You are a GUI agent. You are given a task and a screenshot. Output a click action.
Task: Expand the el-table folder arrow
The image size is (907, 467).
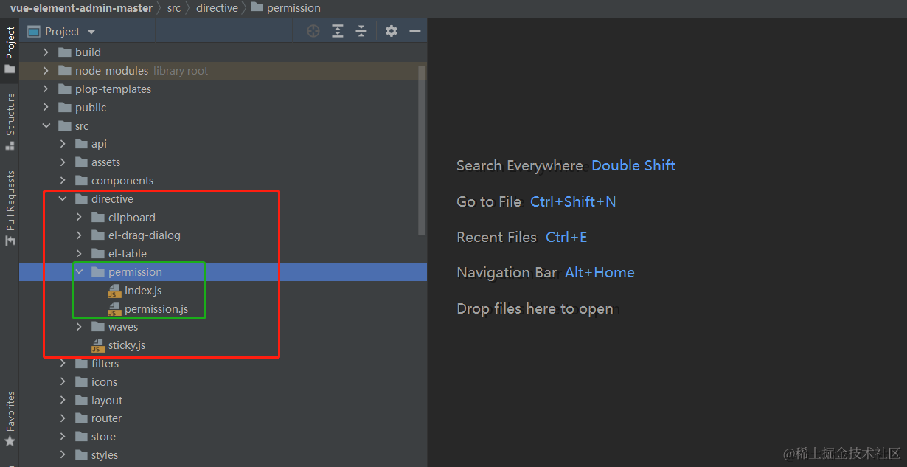point(80,254)
